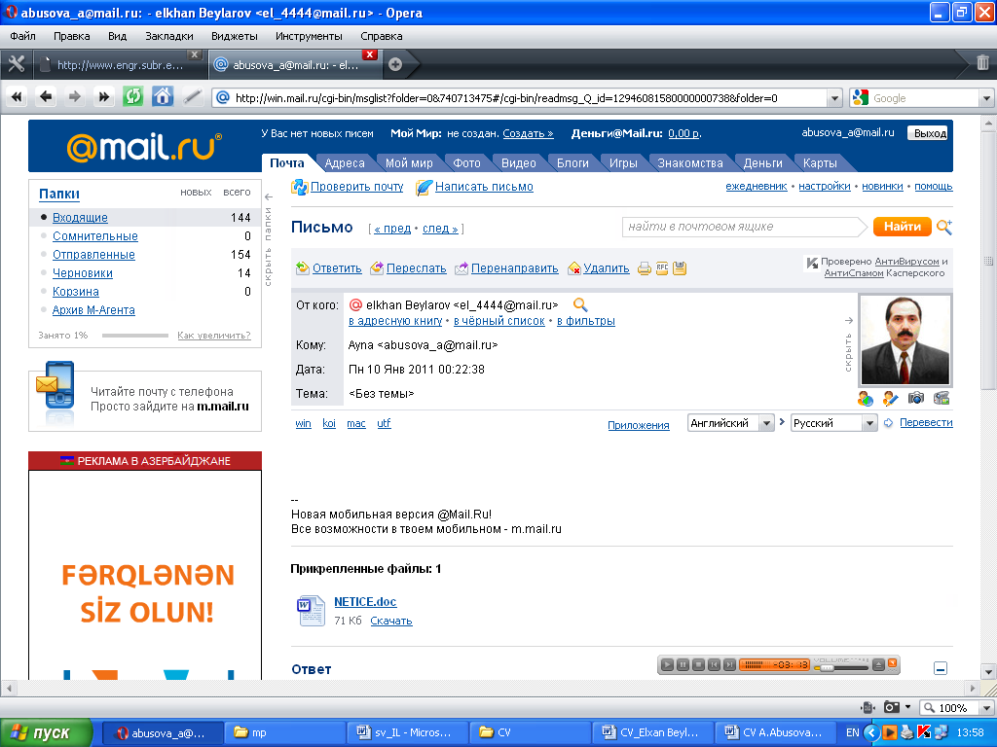Click the Fast Forward navigation button

click(103, 97)
